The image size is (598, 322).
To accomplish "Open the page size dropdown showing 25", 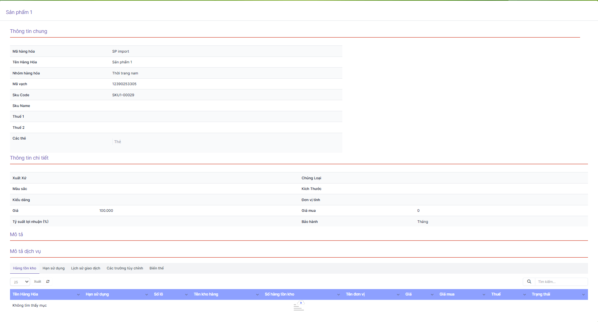I will [20, 282].
